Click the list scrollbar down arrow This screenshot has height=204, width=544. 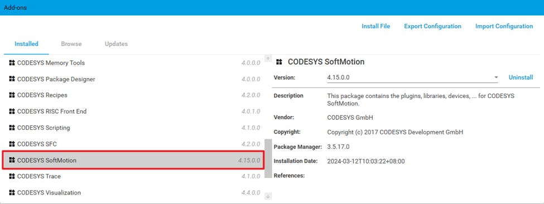pos(268,196)
